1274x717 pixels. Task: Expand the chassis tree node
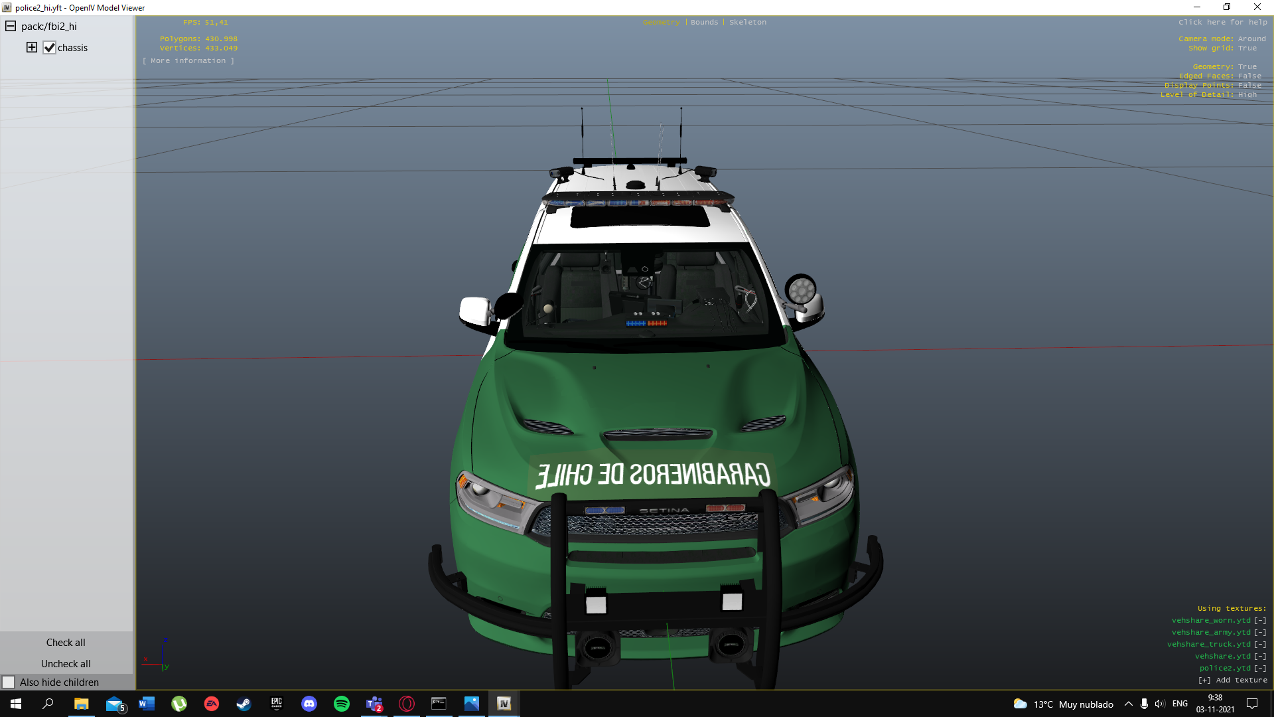[32, 47]
